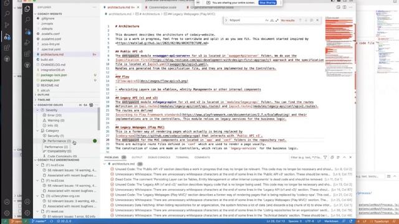This screenshot has width=399, height=224.
Task: Click Explorer more actions ellipsis
Action: coord(94,7)
